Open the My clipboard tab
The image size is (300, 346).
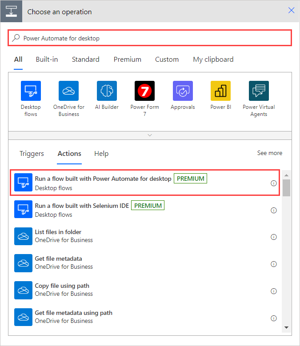213,60
